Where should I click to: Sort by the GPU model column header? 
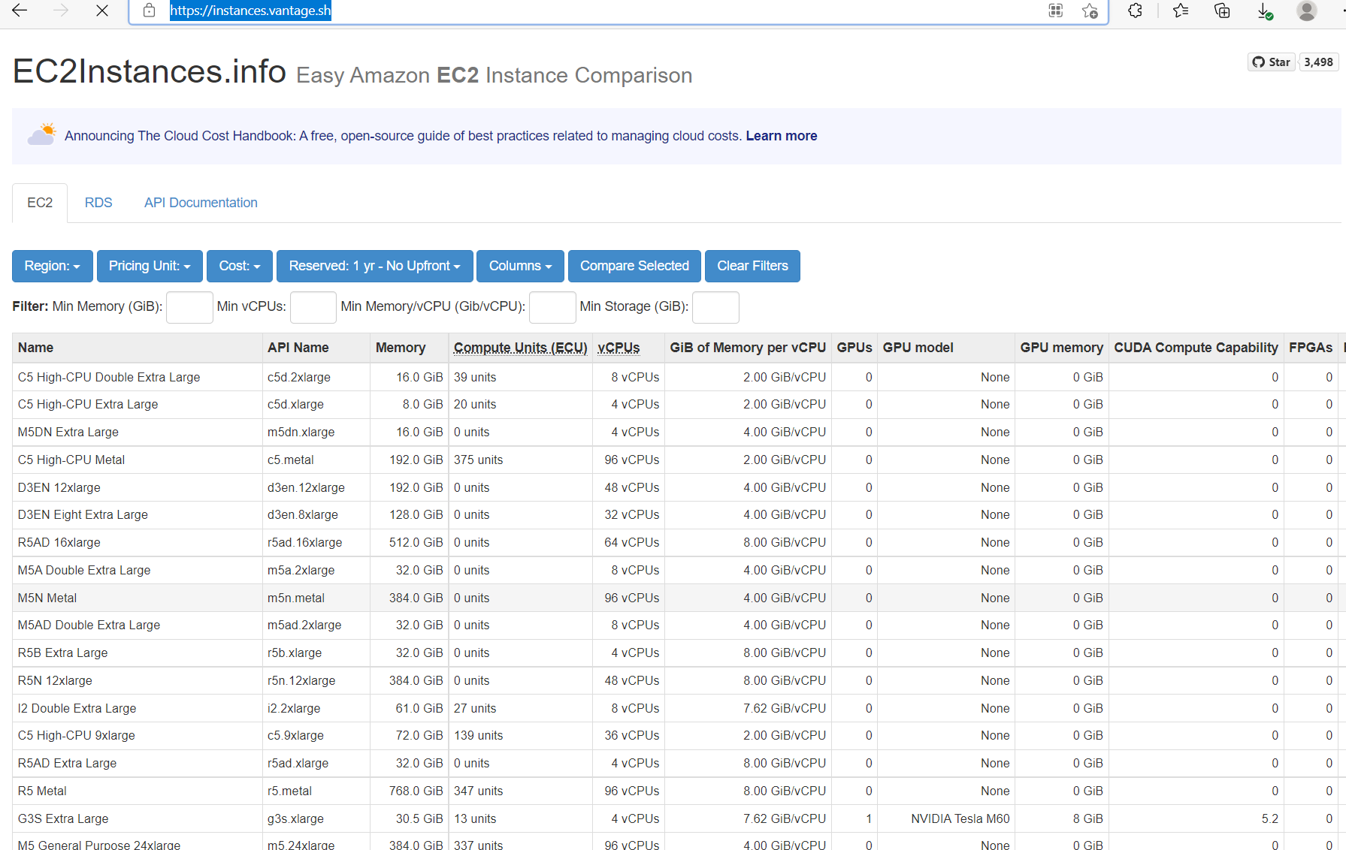pyautogui.click(x=945, y=348)
